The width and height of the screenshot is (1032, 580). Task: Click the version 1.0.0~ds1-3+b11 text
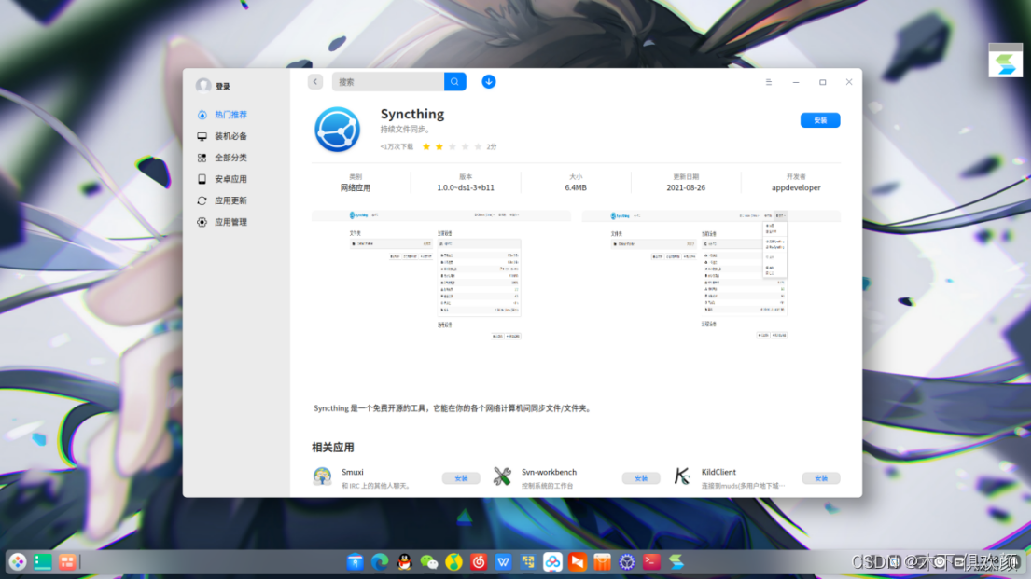[x=466, y=188]
